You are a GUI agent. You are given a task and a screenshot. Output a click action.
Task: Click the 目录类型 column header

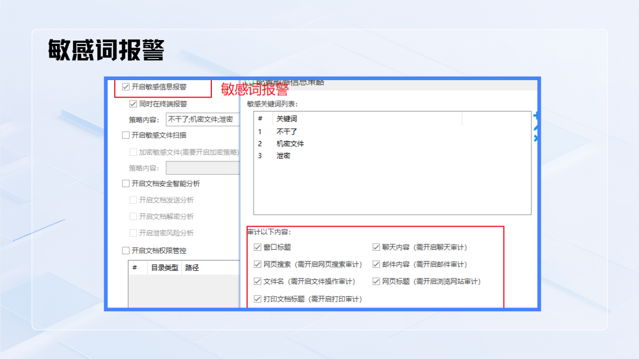point(165,268)
